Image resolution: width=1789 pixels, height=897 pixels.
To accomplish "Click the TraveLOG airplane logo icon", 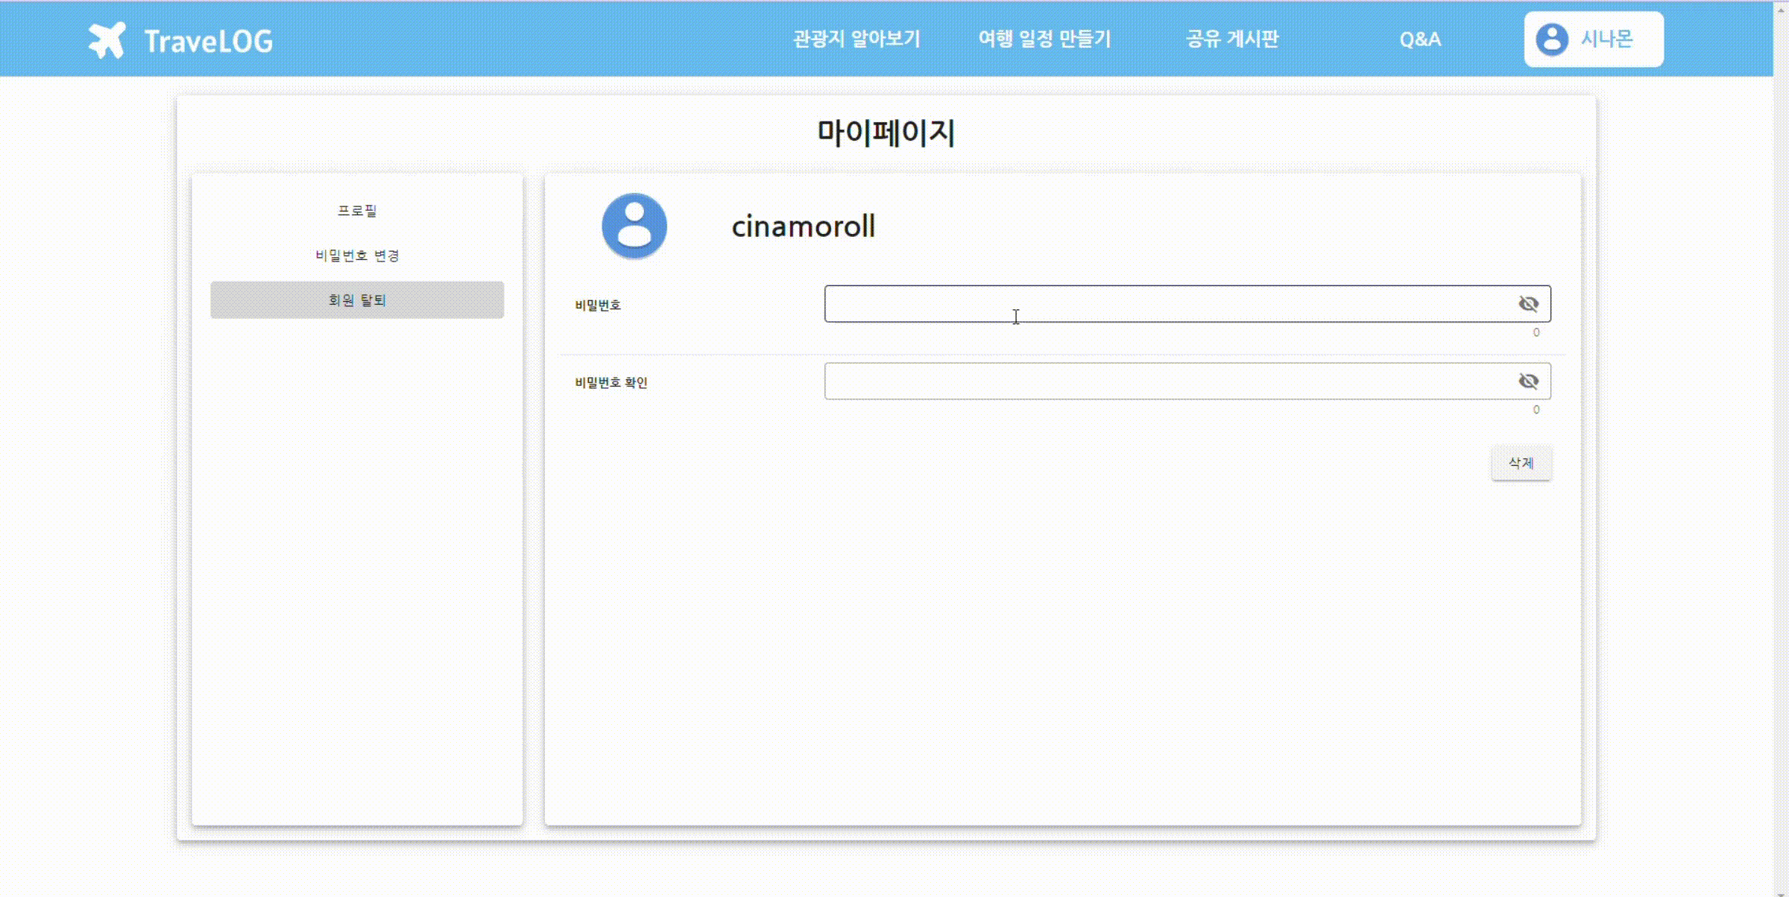I will tap(107, 40).
